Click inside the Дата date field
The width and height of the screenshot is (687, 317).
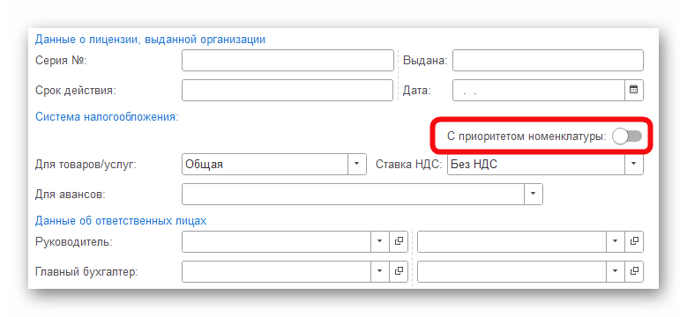click(x=539, y=90)
